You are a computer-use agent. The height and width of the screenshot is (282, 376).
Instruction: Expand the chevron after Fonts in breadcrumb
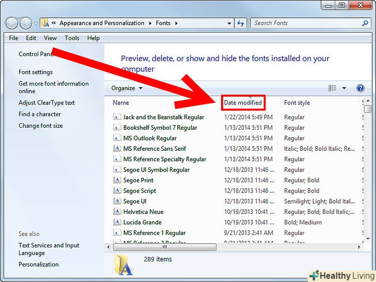(x=176, y=23)
